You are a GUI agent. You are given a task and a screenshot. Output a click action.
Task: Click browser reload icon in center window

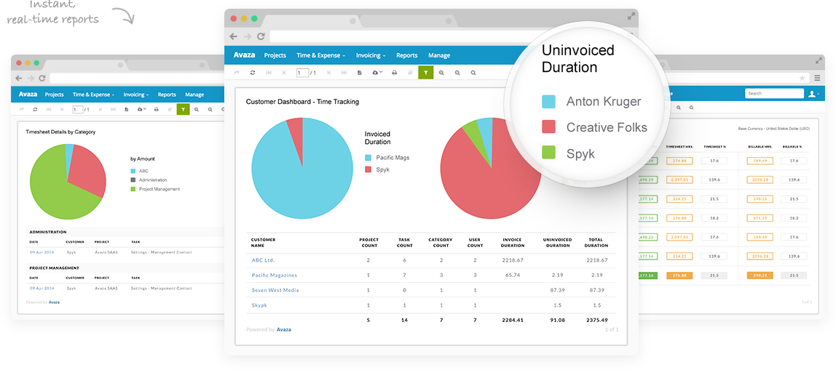click(x=261, y=36)
